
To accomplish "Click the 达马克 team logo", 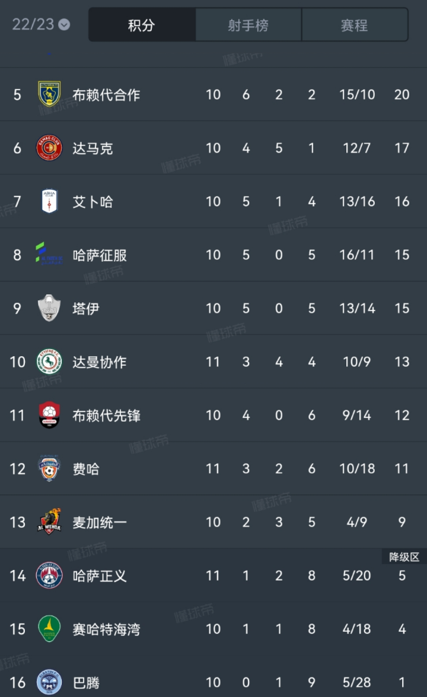I will (x=49, y=148).
